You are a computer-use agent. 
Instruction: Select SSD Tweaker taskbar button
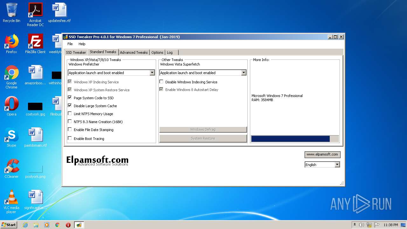(x=79, y=225)
